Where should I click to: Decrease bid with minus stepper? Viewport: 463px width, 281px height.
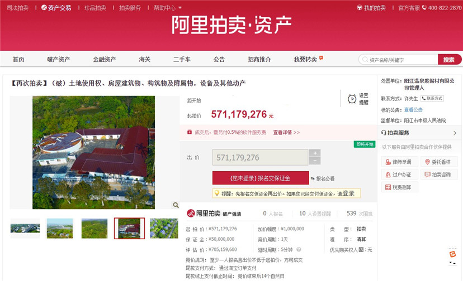(315, 161)
